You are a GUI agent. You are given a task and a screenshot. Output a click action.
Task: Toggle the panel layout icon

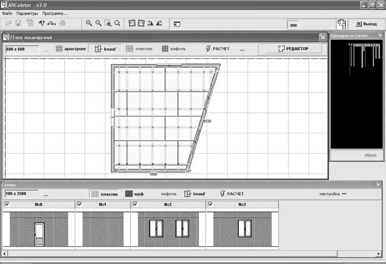(177, 24)
